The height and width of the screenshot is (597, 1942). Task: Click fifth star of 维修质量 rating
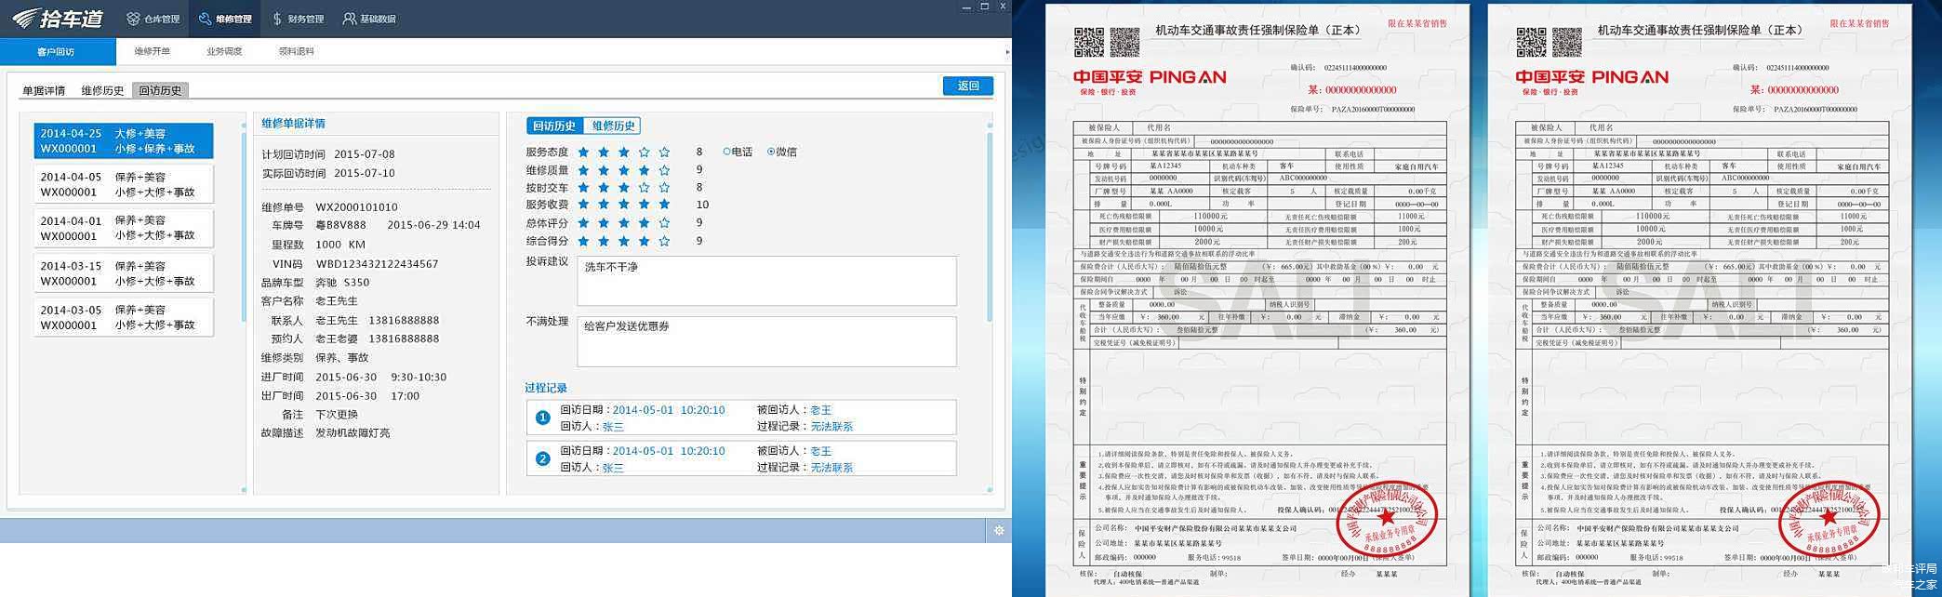point(664,170)
